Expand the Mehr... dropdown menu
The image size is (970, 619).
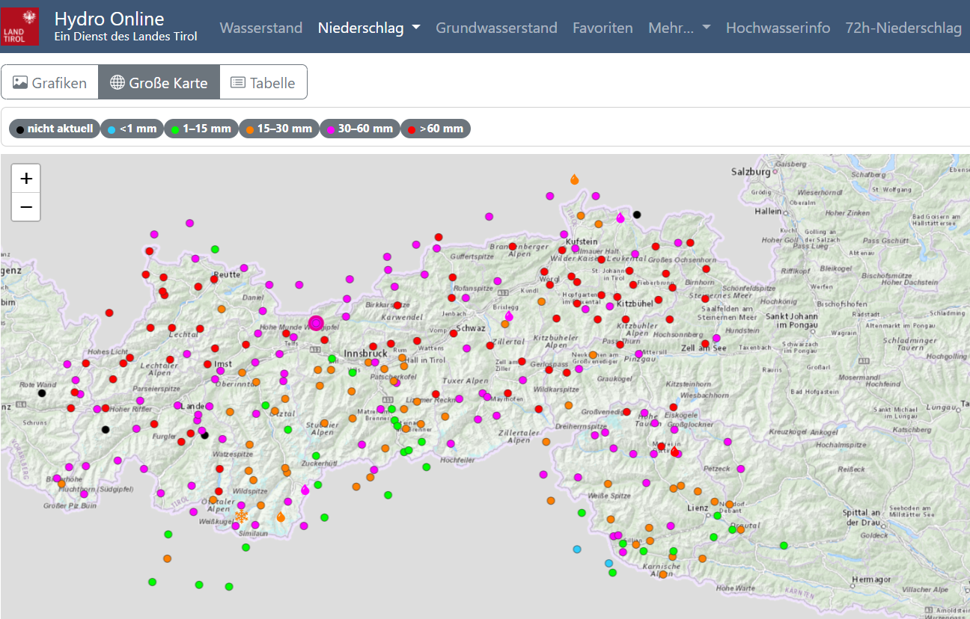(x=680, y=28)
